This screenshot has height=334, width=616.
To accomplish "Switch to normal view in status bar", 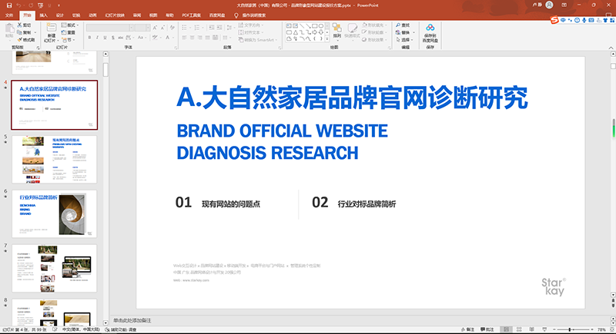I will pos(507,329).
